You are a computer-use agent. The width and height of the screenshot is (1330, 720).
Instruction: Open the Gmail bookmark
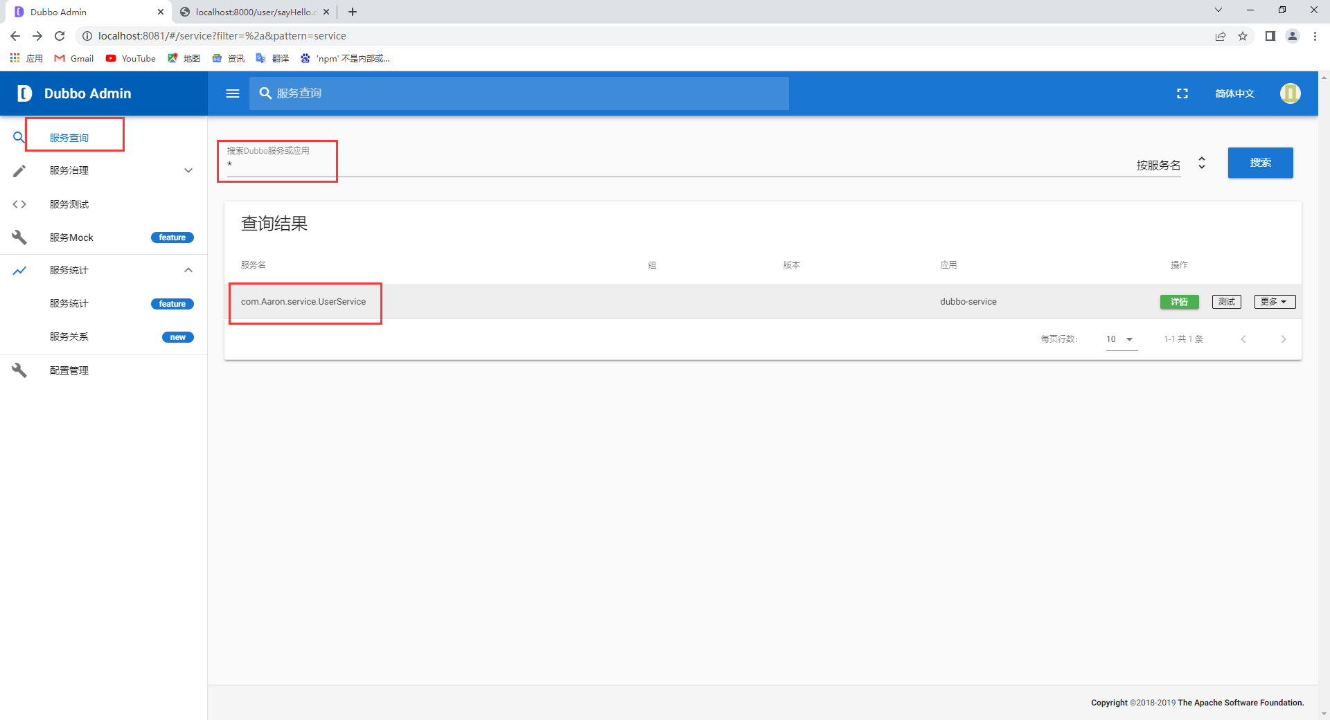pos(74,58)
